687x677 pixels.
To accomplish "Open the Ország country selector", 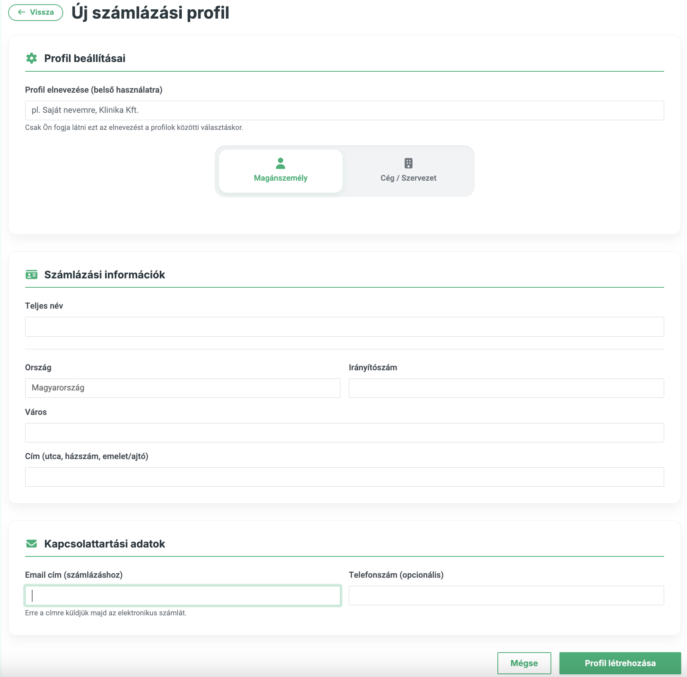I will pyautogui.click(x=183, y=388).
